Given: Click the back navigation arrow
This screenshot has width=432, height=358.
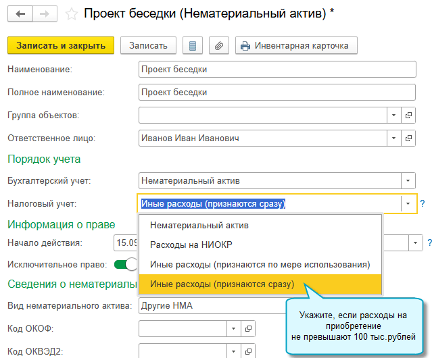Looking at the screenshot, I should point(20,13).
